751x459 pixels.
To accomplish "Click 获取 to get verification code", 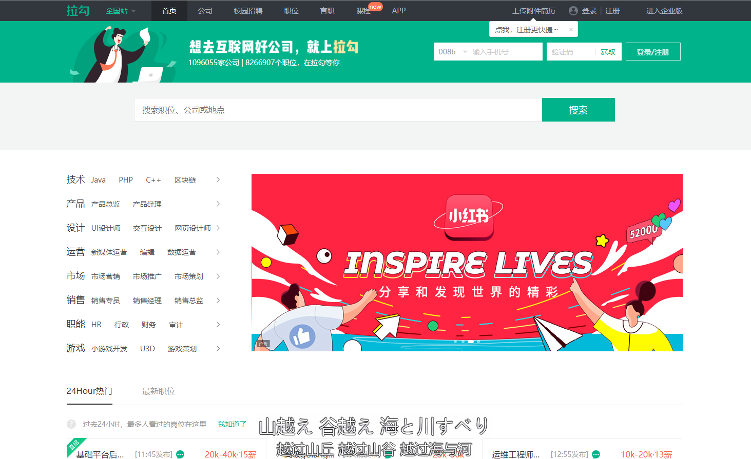I will click(x=608, y=52).
